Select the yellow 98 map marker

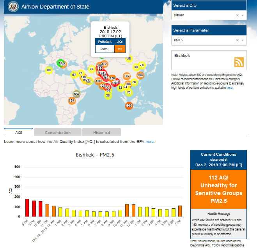[129, 59]
